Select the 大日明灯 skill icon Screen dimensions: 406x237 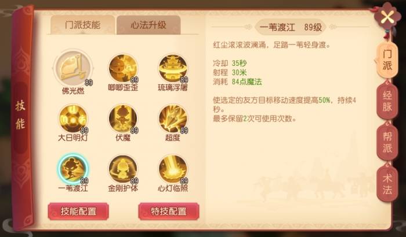click(x=73, y=118)
